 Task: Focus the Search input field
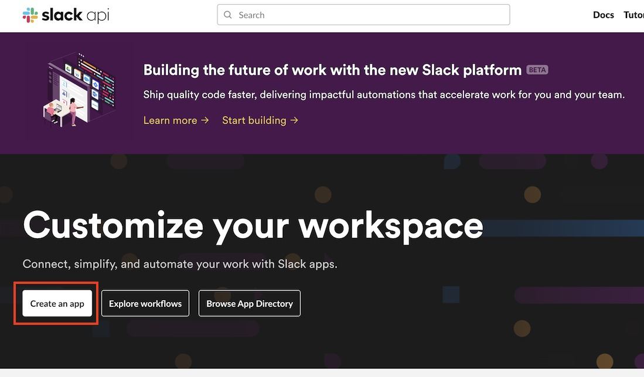point(363,15)
